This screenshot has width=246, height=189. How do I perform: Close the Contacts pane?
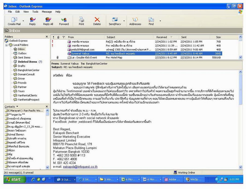47,106
